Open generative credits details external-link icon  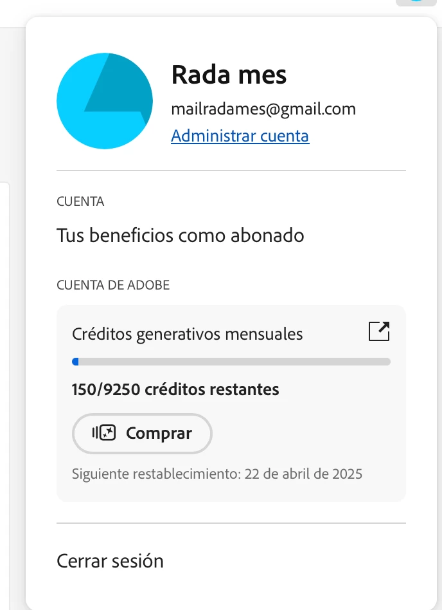(x=379, y=331)
